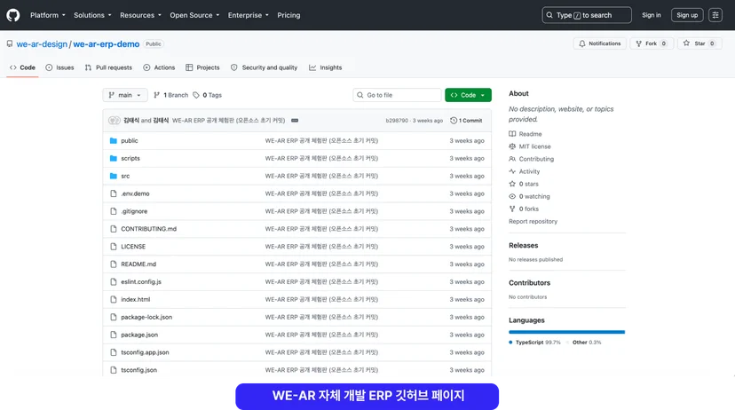Focus the Go to file field
735x410 pixels.
click(397, 95)
